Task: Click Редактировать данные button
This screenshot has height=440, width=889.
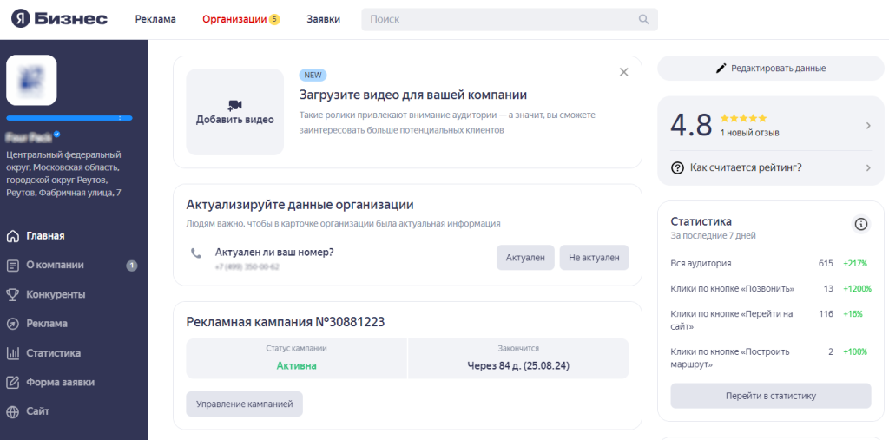Action: click(771, 68)
